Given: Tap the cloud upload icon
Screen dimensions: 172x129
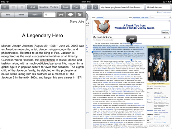Looking at the screenshot, I should pos(70,15).
